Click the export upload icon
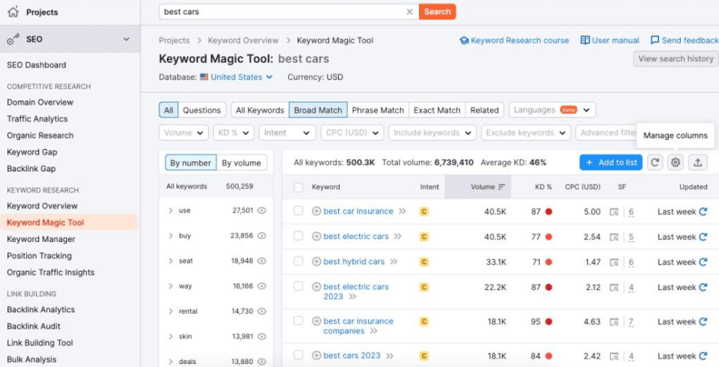719x367 pixels. [697, 163]
